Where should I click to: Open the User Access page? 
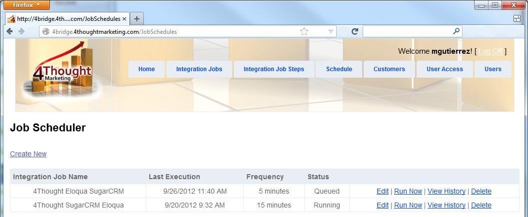pos(445,69)
